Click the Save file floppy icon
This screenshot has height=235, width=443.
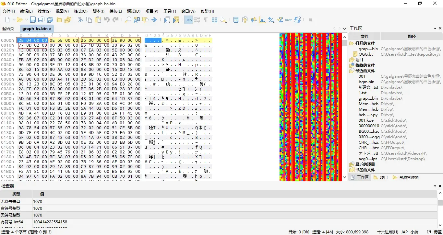33,20
